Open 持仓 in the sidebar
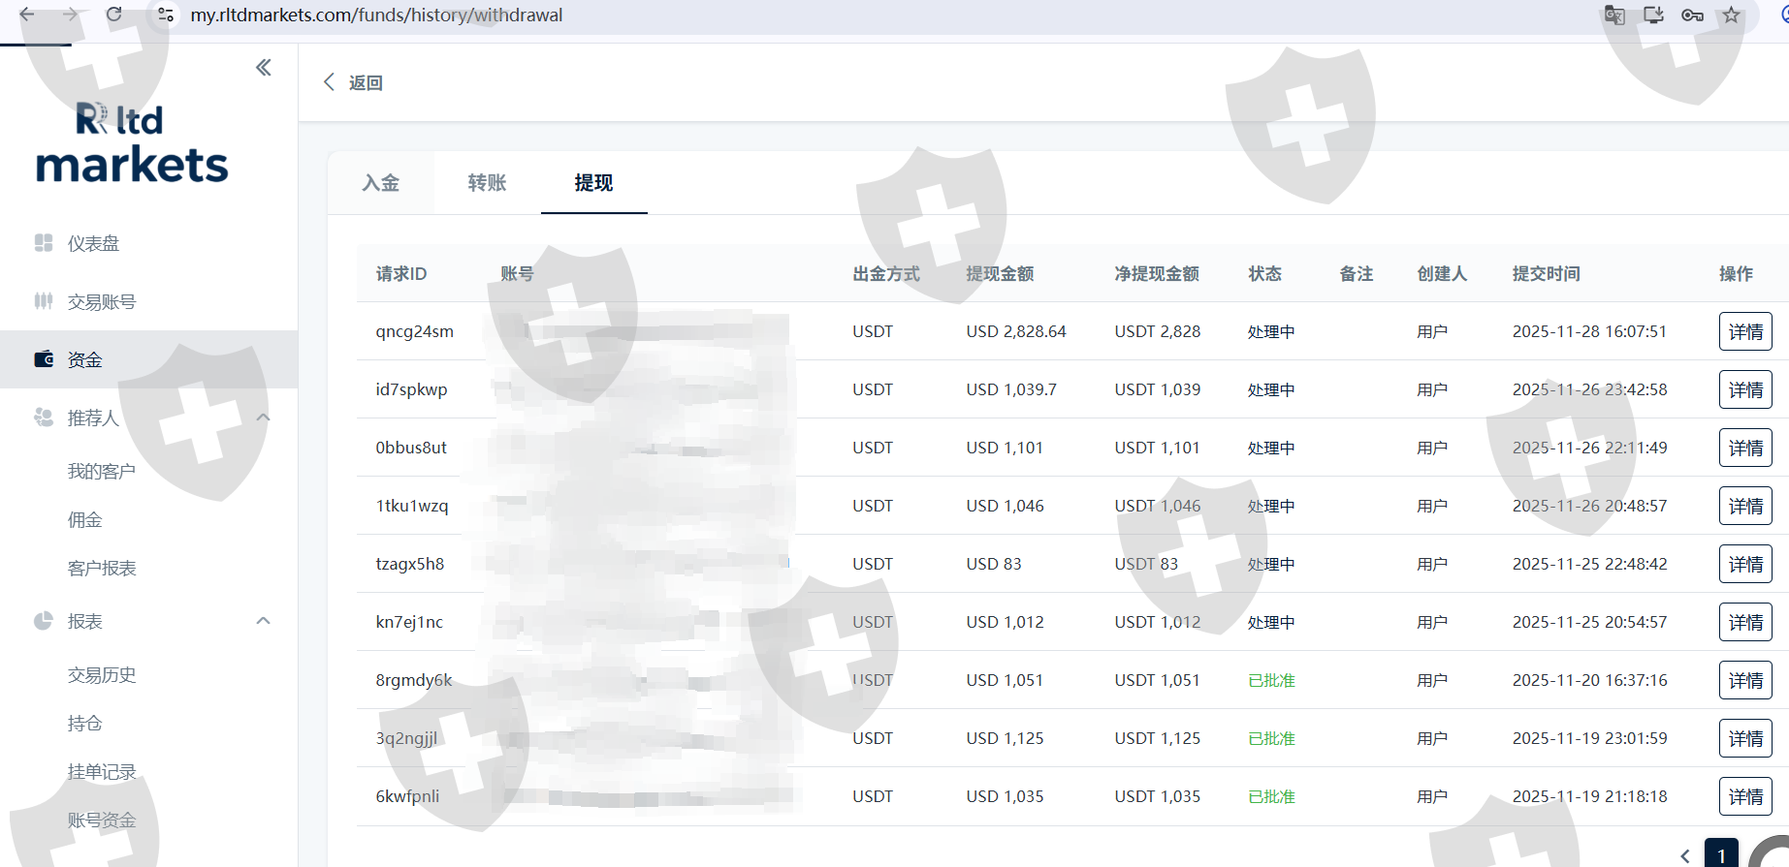Viewport: 1789px width, 867px height. pyautogui.click(x=85, y=723)
